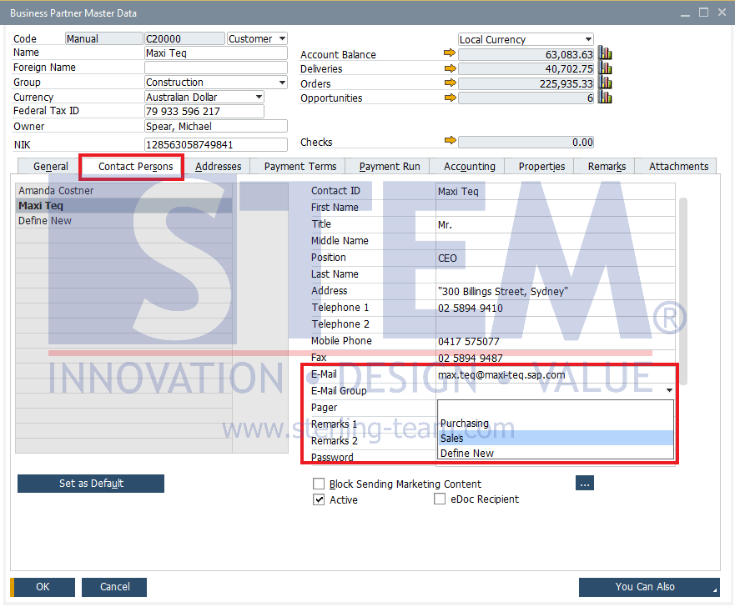Enable Block Sending Marketing Content checkbox
735x607 pixels.
pyautogui.click(x=319, y=484)
